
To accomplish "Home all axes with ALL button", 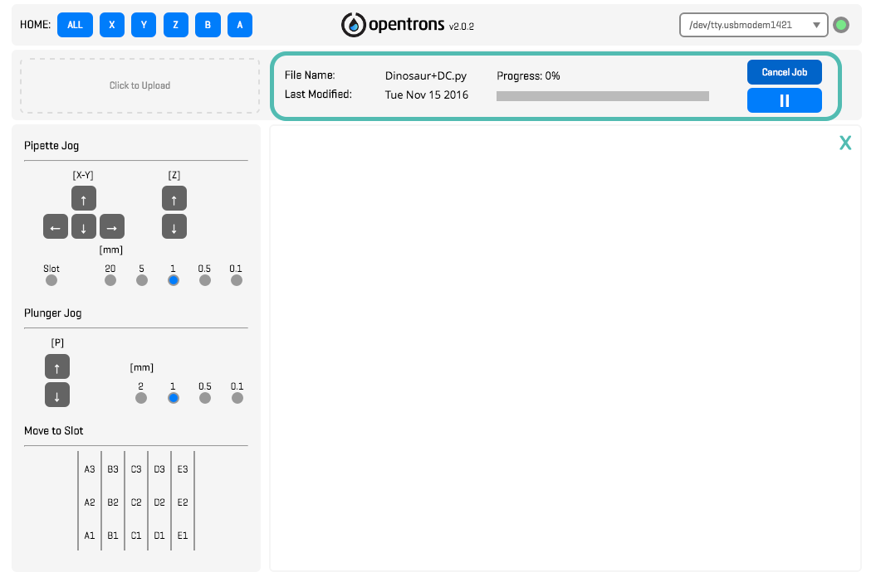I will [x=75, y=25].
